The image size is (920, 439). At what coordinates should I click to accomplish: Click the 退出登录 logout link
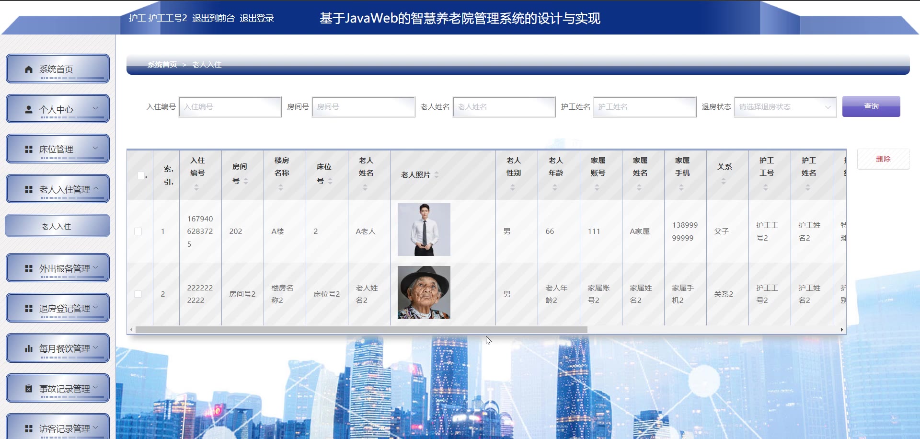point(257,18)
